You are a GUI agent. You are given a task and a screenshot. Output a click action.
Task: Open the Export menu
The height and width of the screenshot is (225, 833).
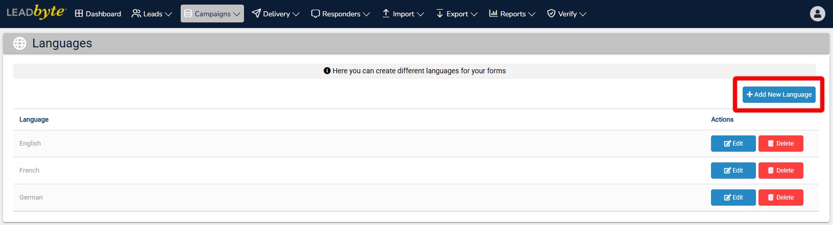tap(457, 14)
